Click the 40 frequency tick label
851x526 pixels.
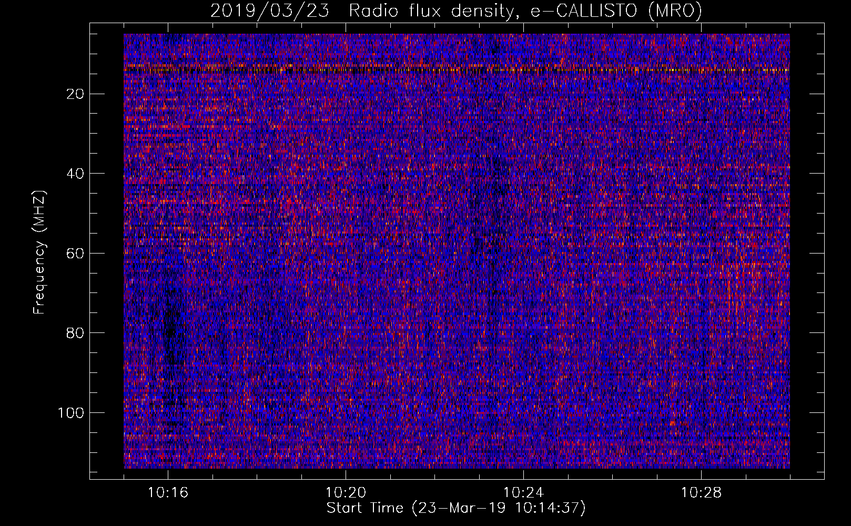[76, 174]
